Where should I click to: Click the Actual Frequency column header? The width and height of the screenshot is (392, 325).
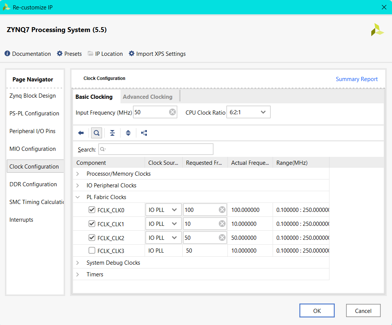click(x=250, y=163)
